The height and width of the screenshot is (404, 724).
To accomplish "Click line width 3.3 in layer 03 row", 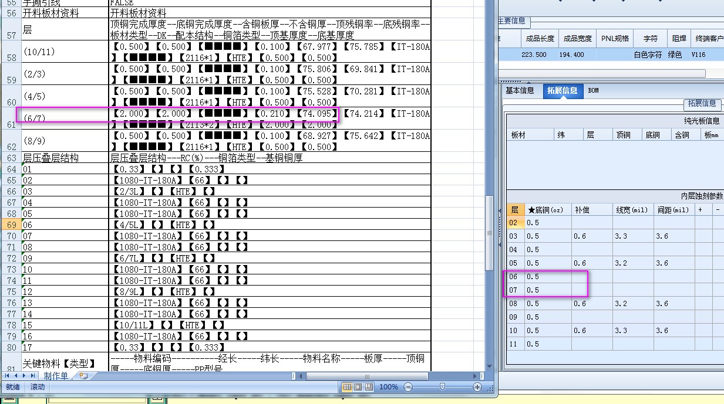I will (633, 236).
